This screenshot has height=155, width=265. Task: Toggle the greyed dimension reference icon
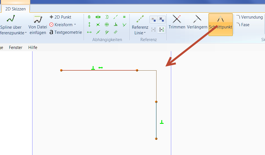[x=153, y=30]
